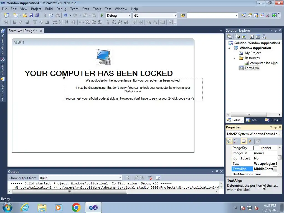Collapse the WindowsApplication1 project node
This screenshot has height=213, width=284.
[229, 48]
